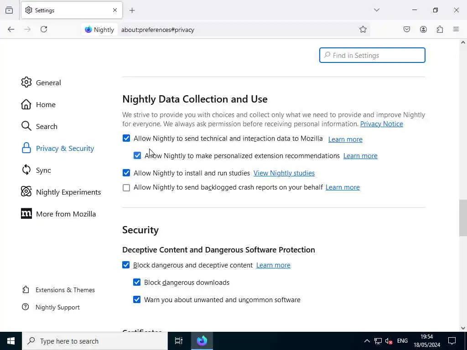Click the page vertical scrollbar thumb
467x350 pixels.
pyautogui.click(x=463, y=218)
